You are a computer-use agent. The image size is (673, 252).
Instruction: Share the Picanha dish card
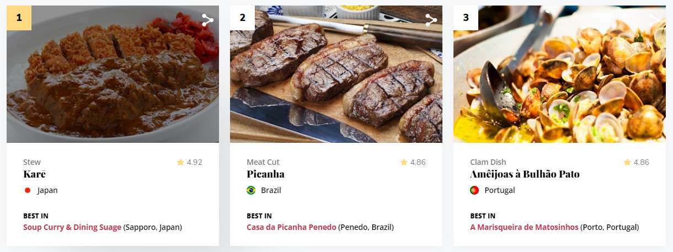coord(431,20)
